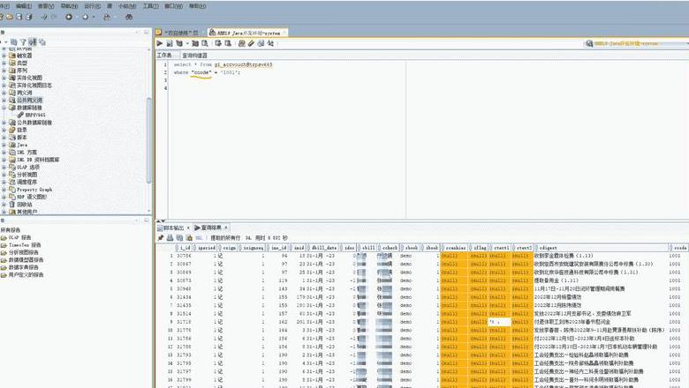Expand the 公共数据库链接 tree node
The height and width of the screenshot is (388, 689).
pyautogui.click(x=4, y=123)
